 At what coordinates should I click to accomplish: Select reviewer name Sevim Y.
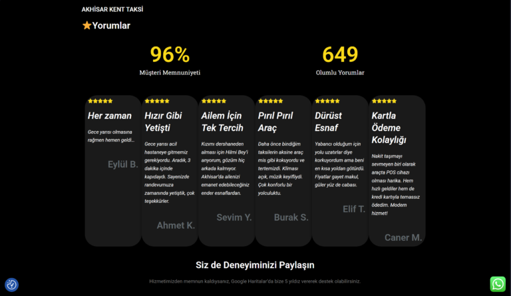pos(234,218)
